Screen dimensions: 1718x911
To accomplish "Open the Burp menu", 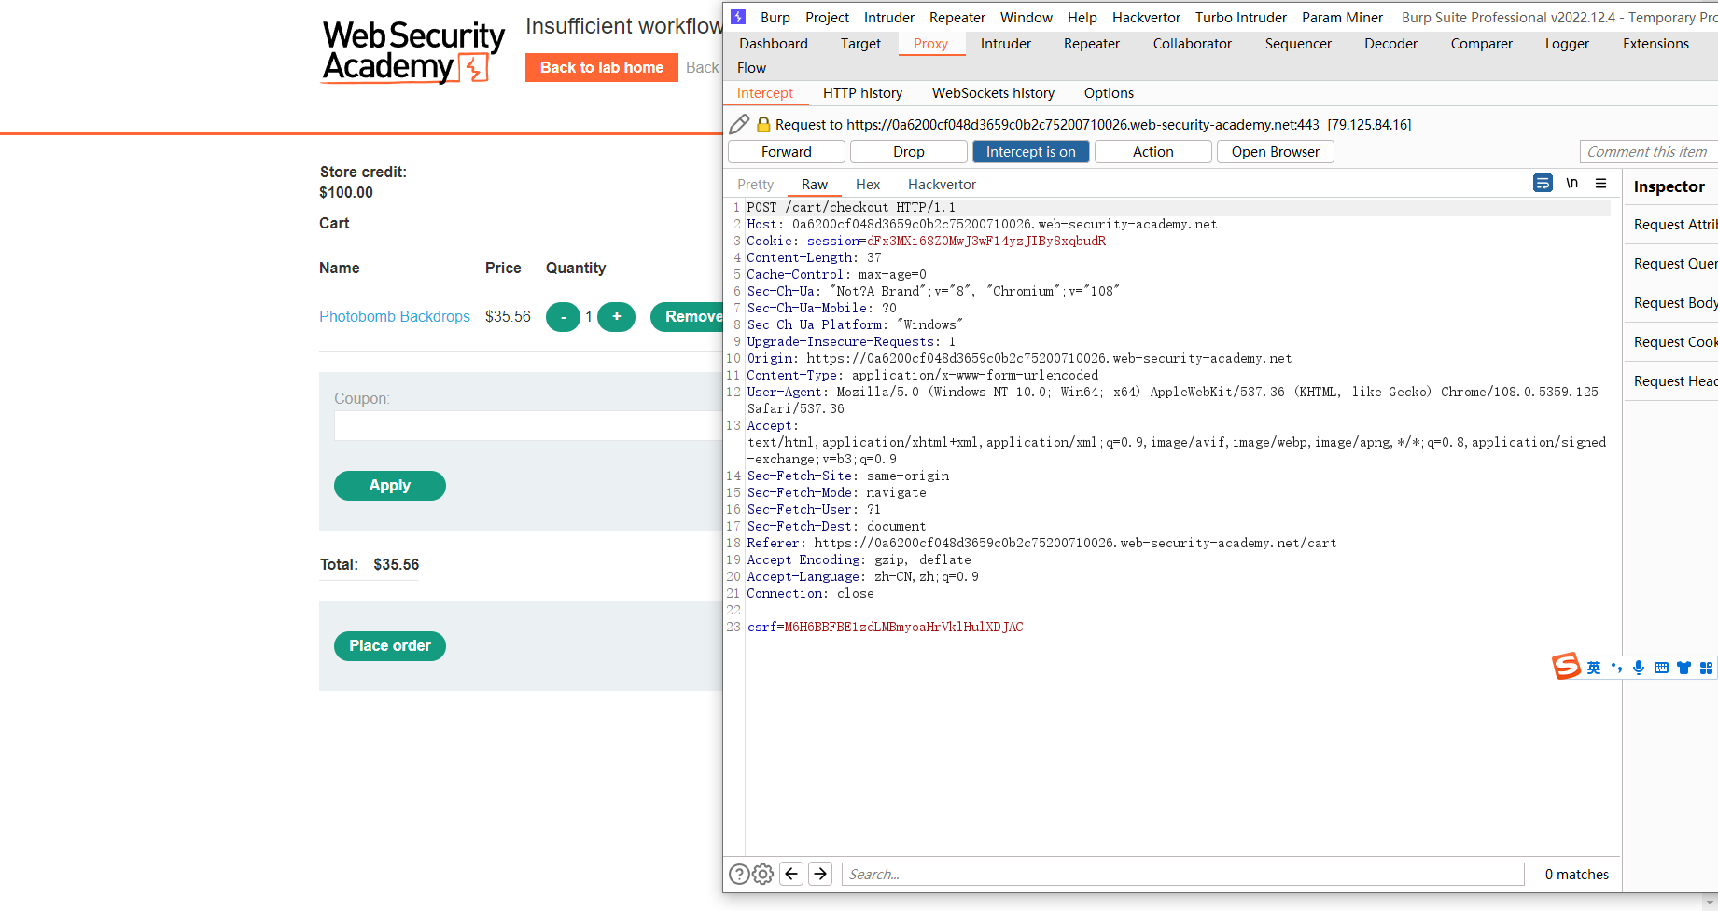I will (x=775, y=17).
